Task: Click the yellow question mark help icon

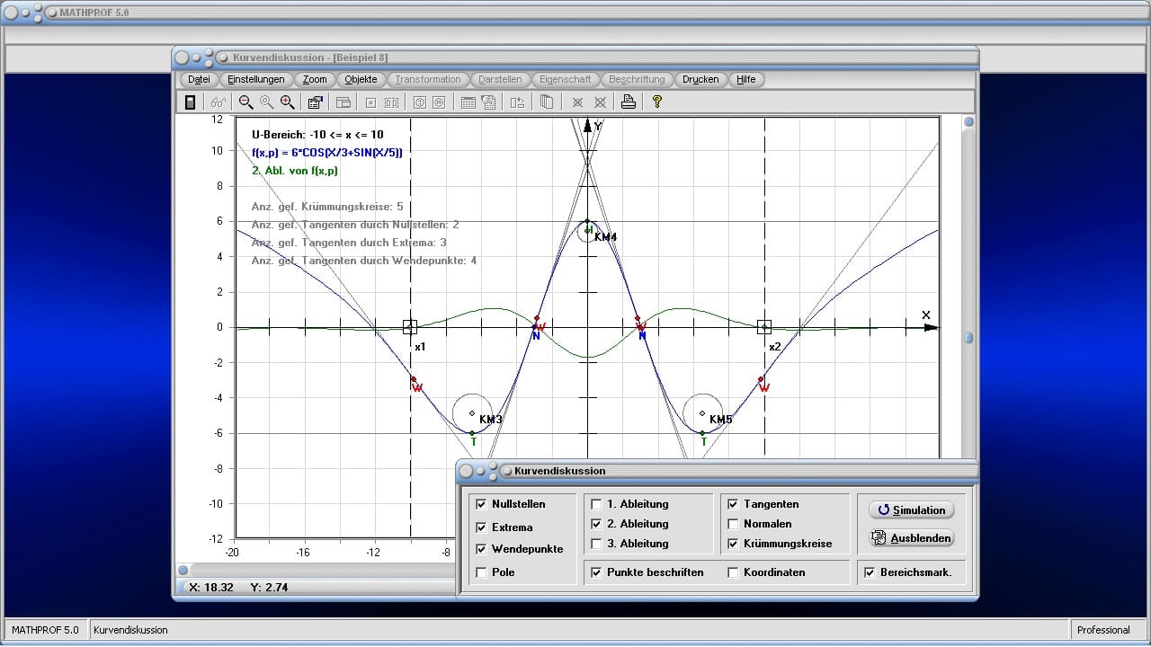Action: 657,102
